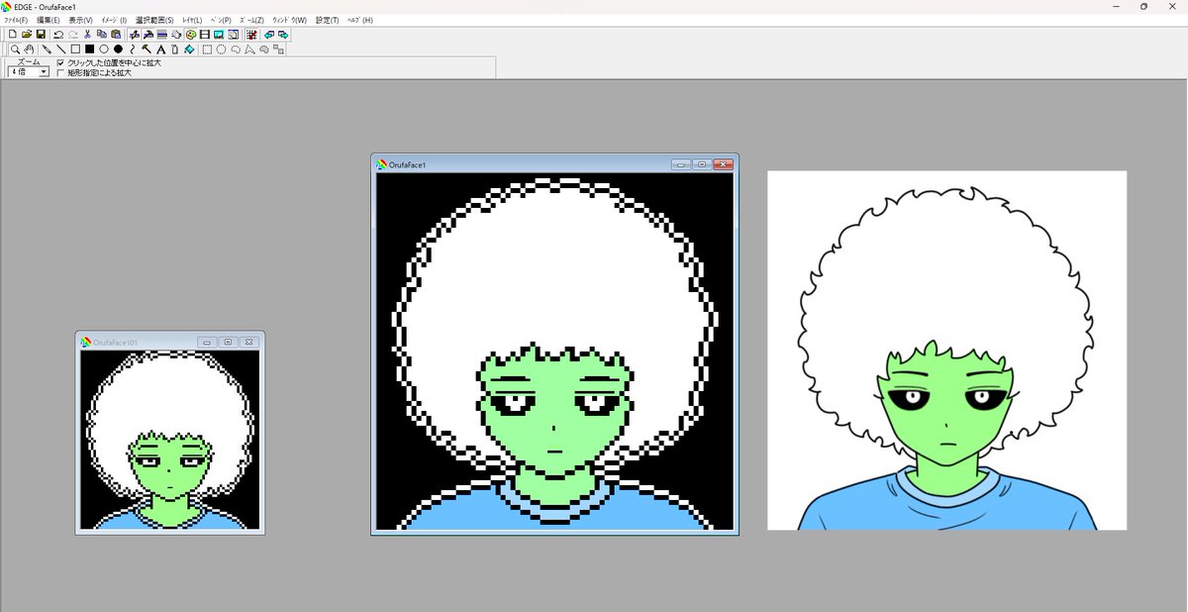
Task: Open the ズーム 4倍 magnification dropdown
Action: point(44,72)
